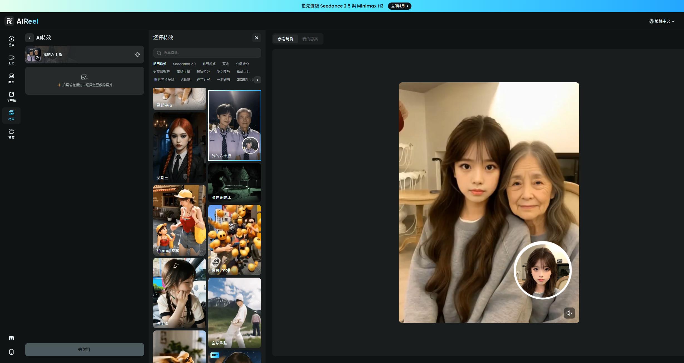The height and width of the screenshot is (363, 684).
Task: Choose the 和emoji擊掌 effect thumbnail
Action: click(x=180, y=220)
